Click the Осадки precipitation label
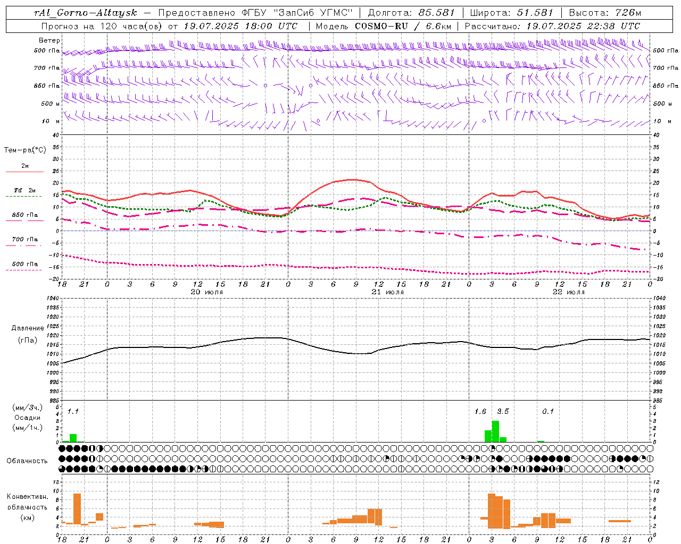This screenshot has height=544, width=681. pos(28,418)
